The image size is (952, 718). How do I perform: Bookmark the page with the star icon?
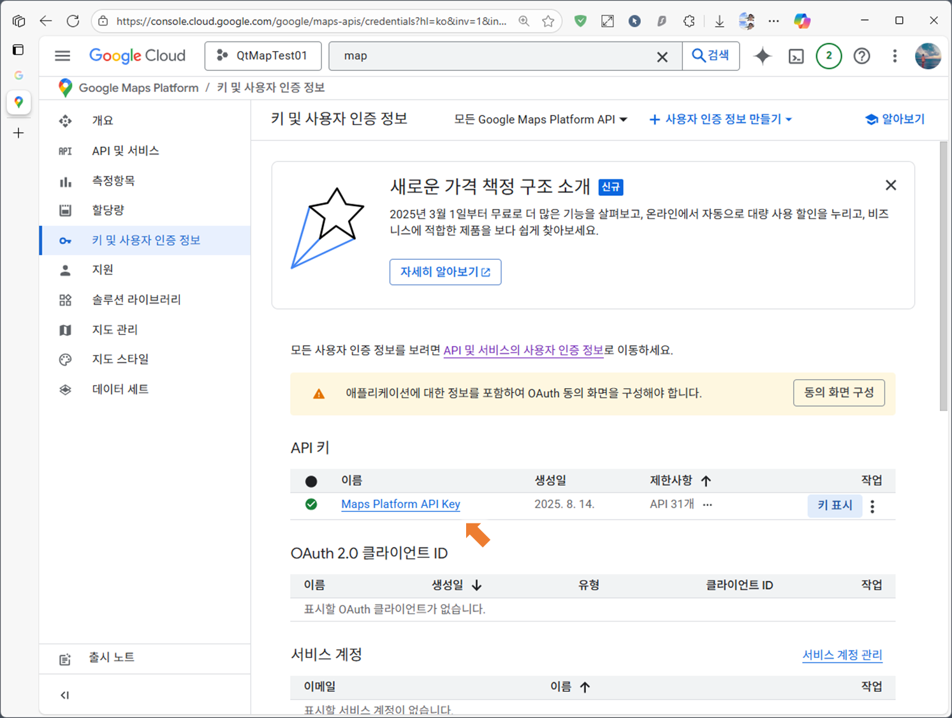pos(548,21)
